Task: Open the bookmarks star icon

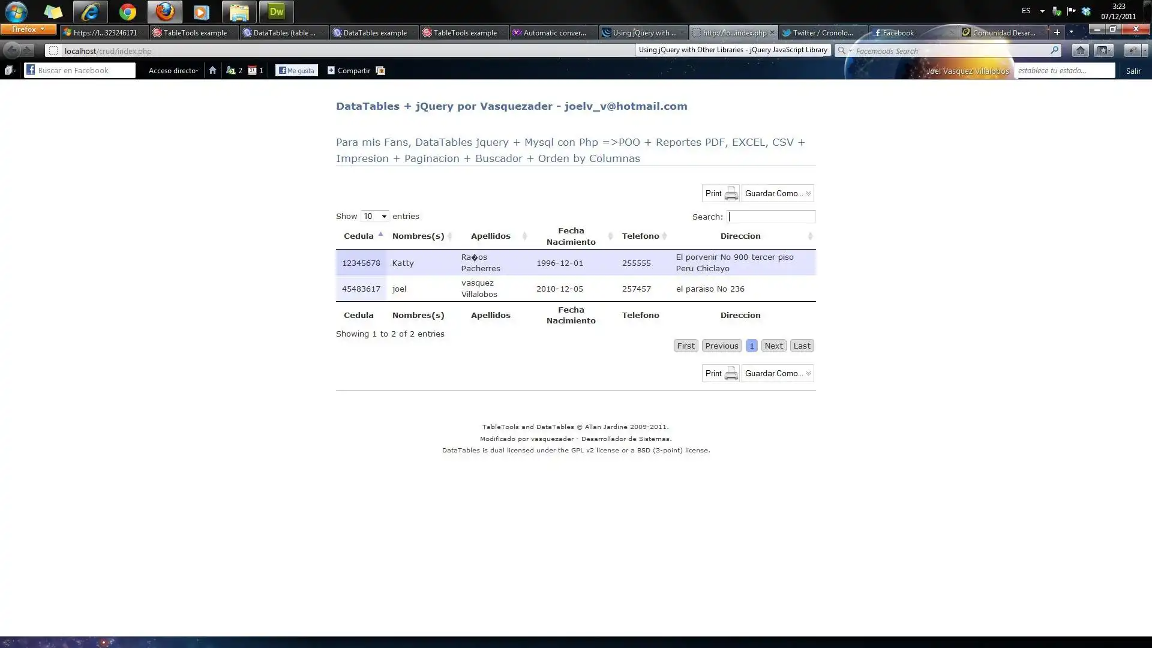Action: point(1103,51)
